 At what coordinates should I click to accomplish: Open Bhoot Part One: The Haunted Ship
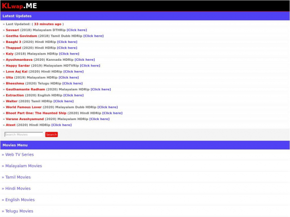coord(36,113)
